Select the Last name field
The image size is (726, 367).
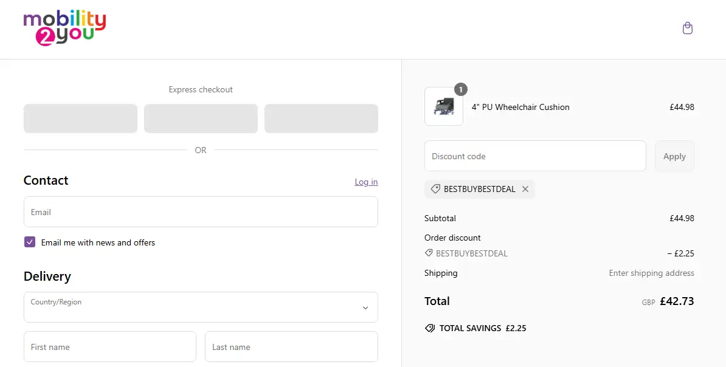[x=291, y=347]
